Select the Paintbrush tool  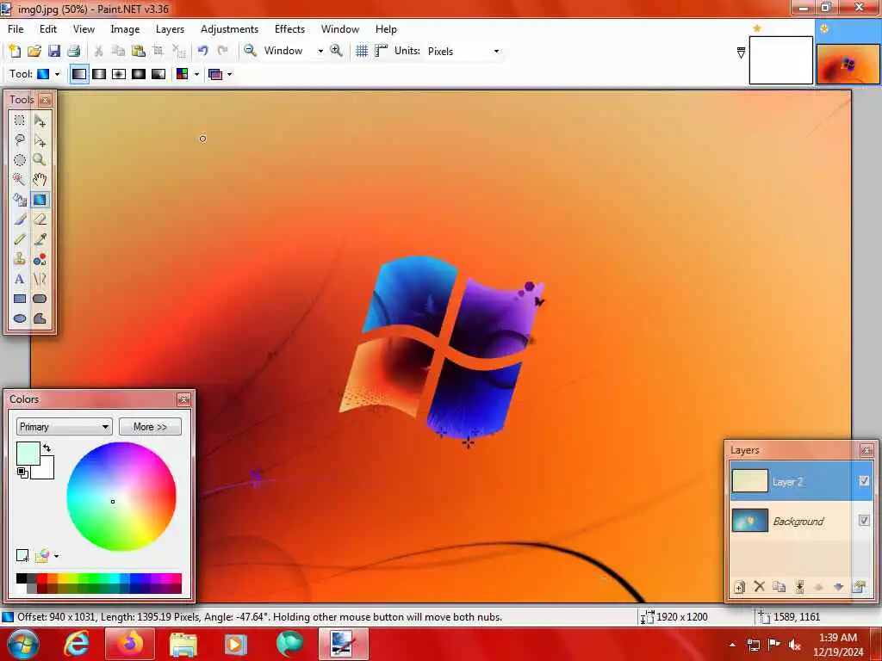pos(20,219)
